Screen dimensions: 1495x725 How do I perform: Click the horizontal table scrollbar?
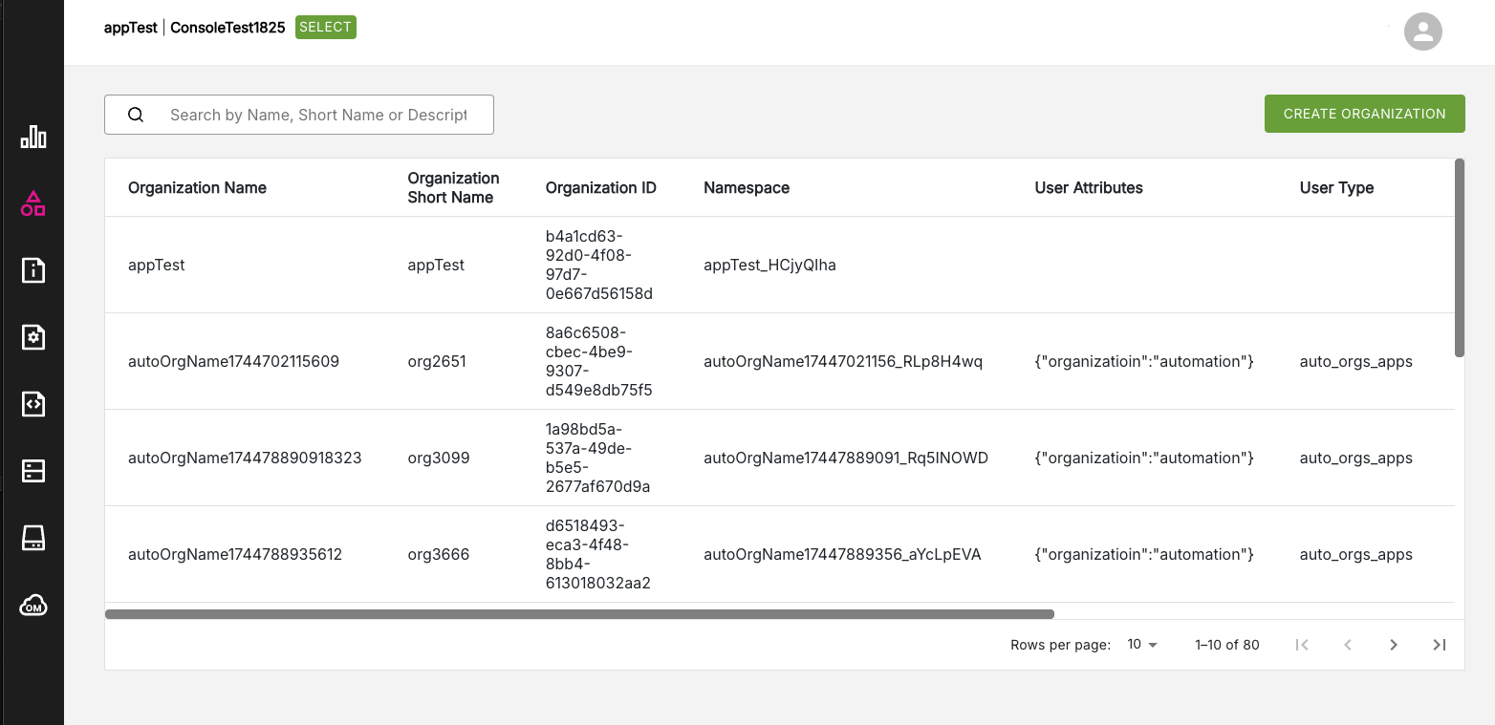[x=579, y=614]
